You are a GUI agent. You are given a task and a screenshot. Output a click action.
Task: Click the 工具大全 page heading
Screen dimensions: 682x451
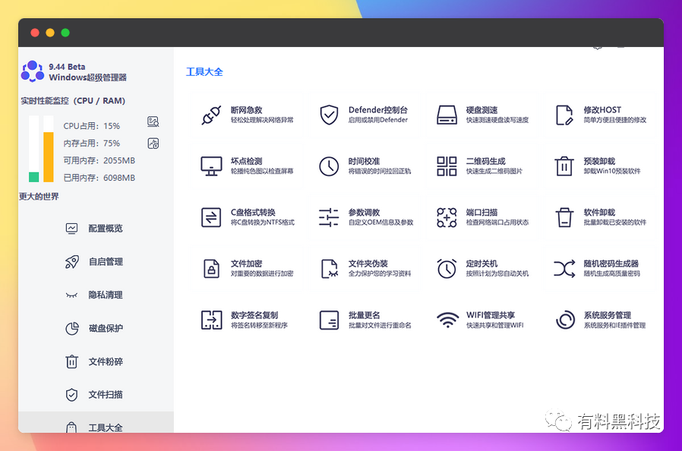pos(204,72)
